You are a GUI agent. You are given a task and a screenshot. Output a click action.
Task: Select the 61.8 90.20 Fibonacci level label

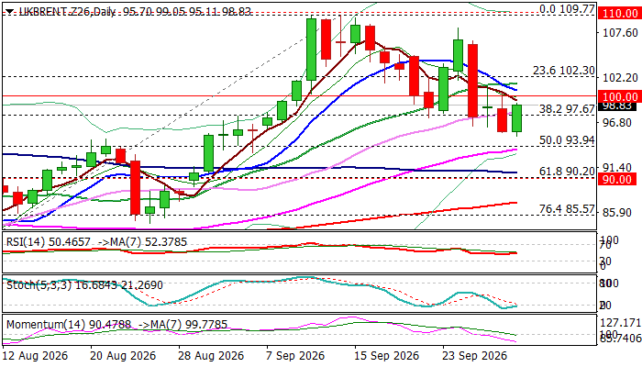567,172
